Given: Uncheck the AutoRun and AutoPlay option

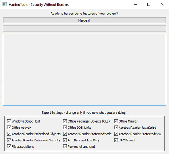Looking at the screenshot, I should pyautogui.click(x=65, y=140).
